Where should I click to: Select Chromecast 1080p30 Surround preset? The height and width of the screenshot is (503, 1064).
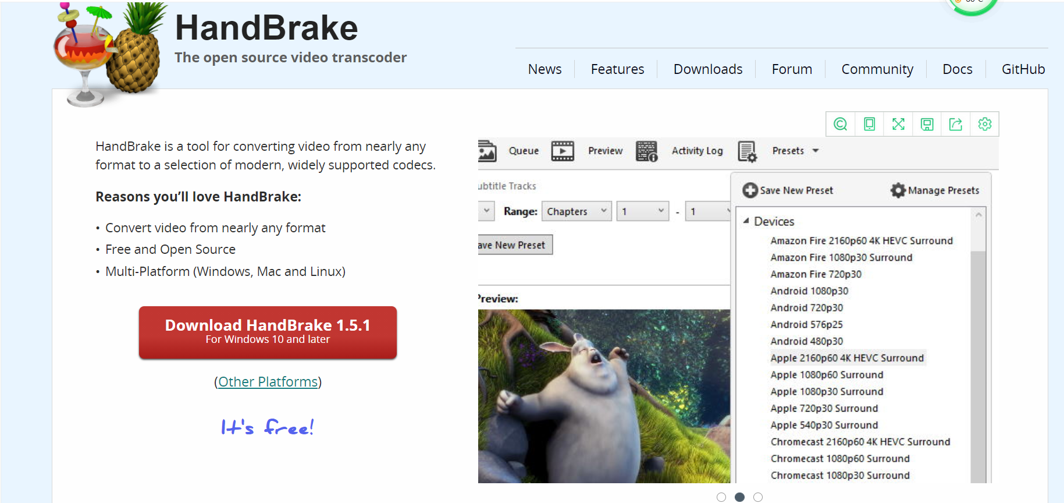tap(840, 476)
